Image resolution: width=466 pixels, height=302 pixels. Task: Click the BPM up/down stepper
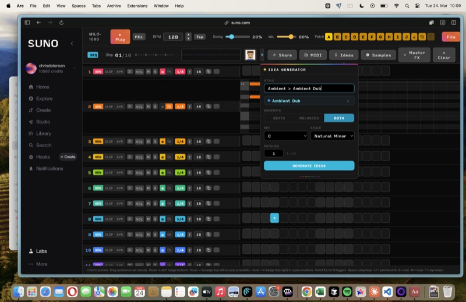(188, 37)
